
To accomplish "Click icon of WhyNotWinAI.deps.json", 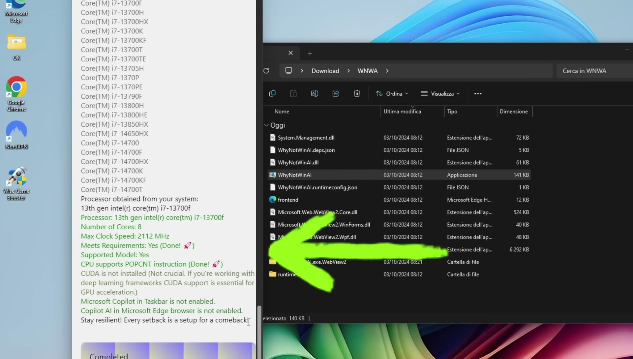I will pos(273,150).
